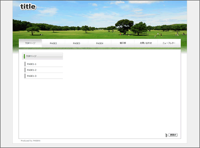Select the PAGE4 navigation tab
Image resolution: width=200 pixels, height=148 pixels.
100,43
